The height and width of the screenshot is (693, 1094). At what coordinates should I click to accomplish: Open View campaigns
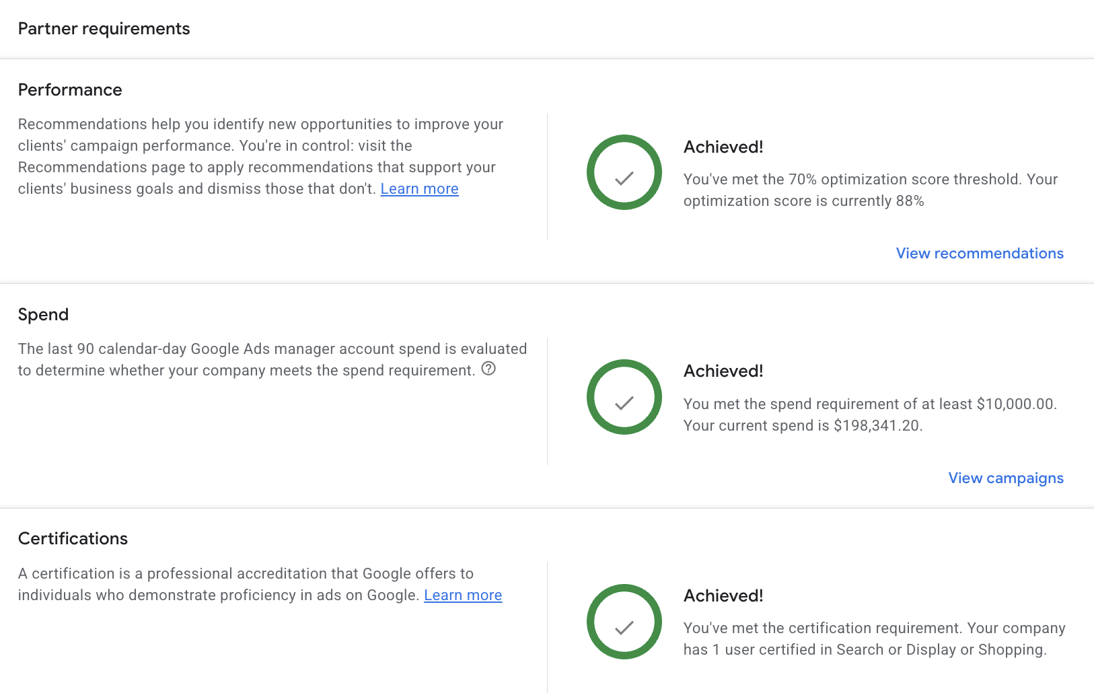click(1005, 478)
